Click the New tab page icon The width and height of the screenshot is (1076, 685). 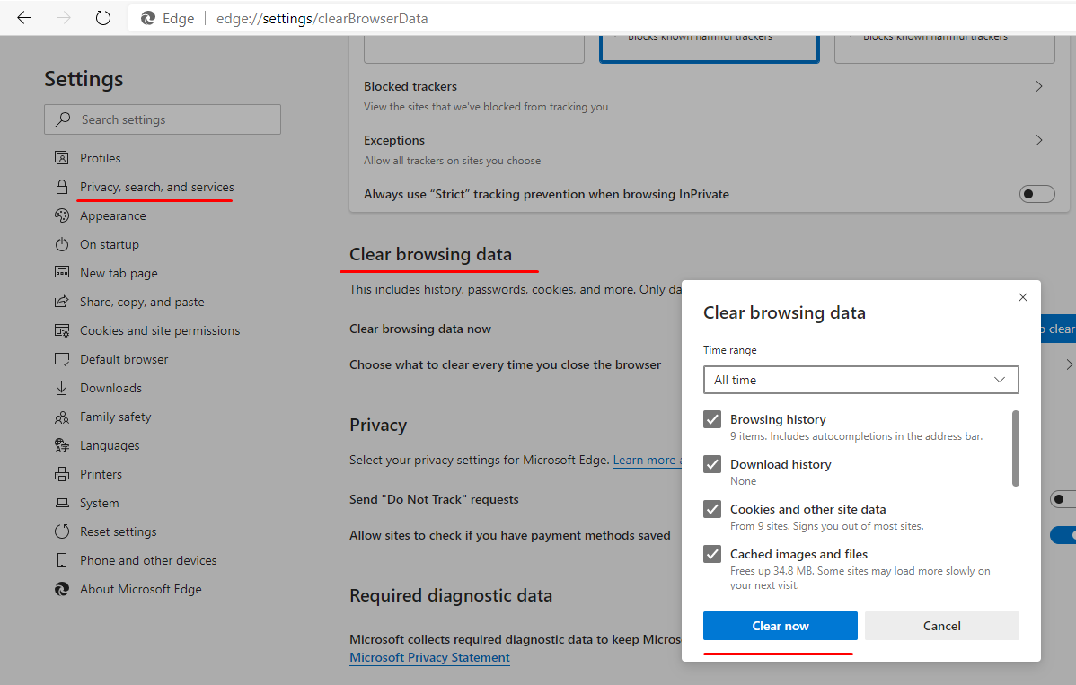click(62, 273)
